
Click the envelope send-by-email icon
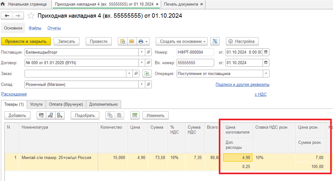click(x=132, y=41)
